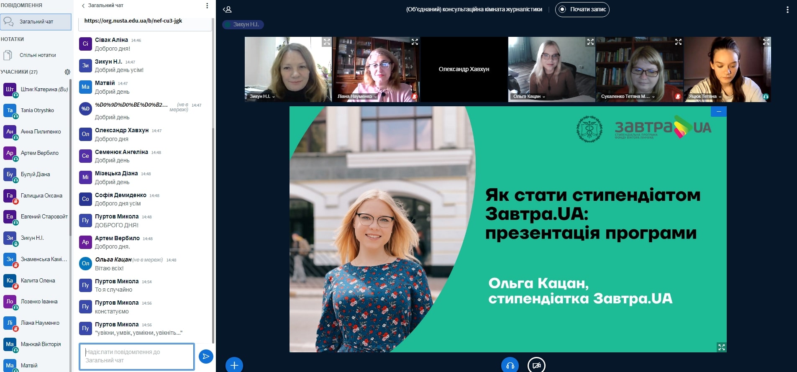Focus the chat message input field
The width and height of the screenshot is (797, 372).
[137, 357]
